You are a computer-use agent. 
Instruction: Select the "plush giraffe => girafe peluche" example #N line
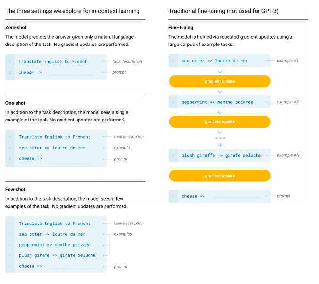(x=221, y=156)
